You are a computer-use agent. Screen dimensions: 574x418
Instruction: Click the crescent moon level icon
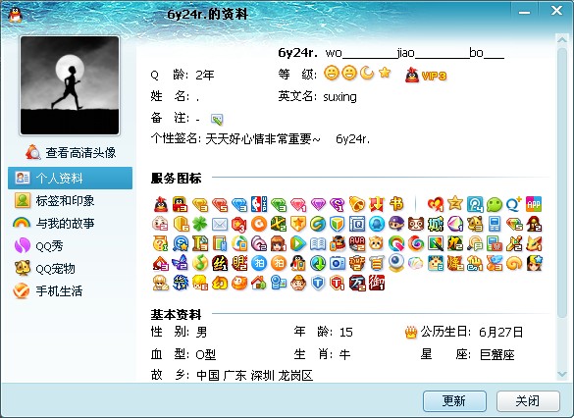[367, 74]
